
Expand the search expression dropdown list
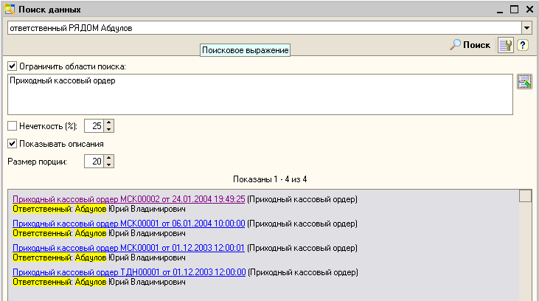coord(526,28)
